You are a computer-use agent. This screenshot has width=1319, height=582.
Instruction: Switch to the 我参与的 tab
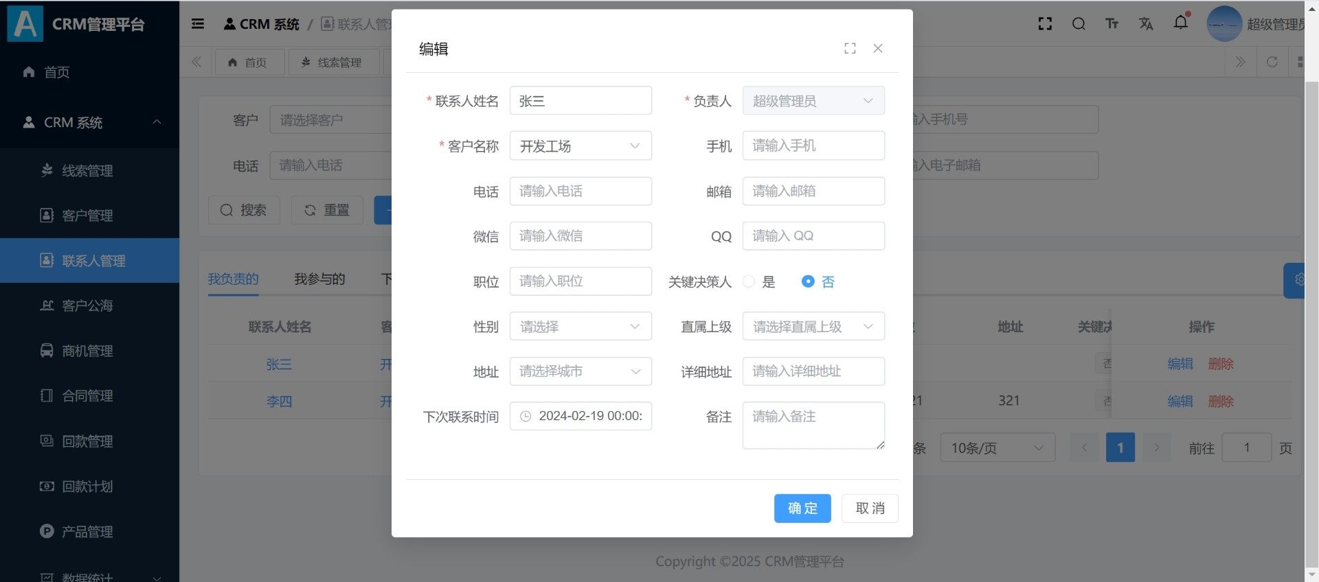tap(319, 279)
